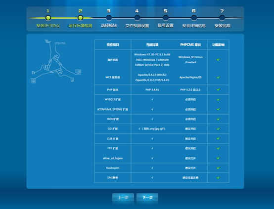Select step 7 circle marker

click(222, 18)
